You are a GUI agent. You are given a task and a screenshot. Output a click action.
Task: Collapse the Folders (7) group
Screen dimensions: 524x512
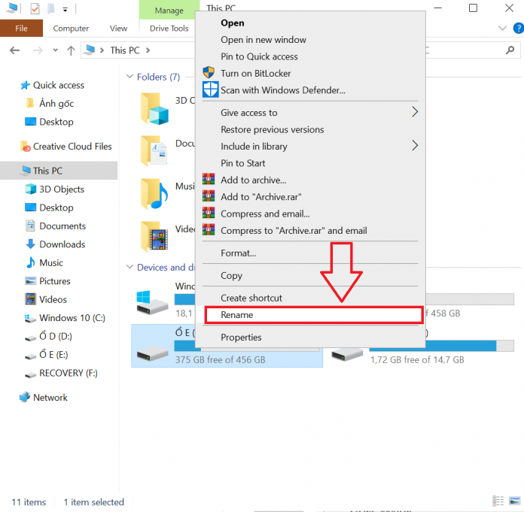click(x=129, y=77)
